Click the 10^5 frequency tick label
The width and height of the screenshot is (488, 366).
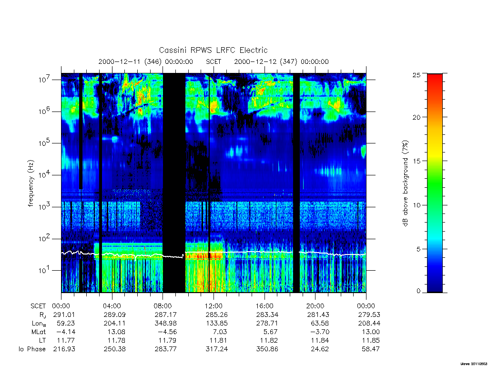tap(44, 143)
